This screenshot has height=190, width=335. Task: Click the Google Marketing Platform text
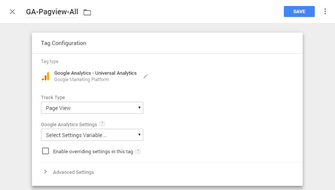point(81,79)
